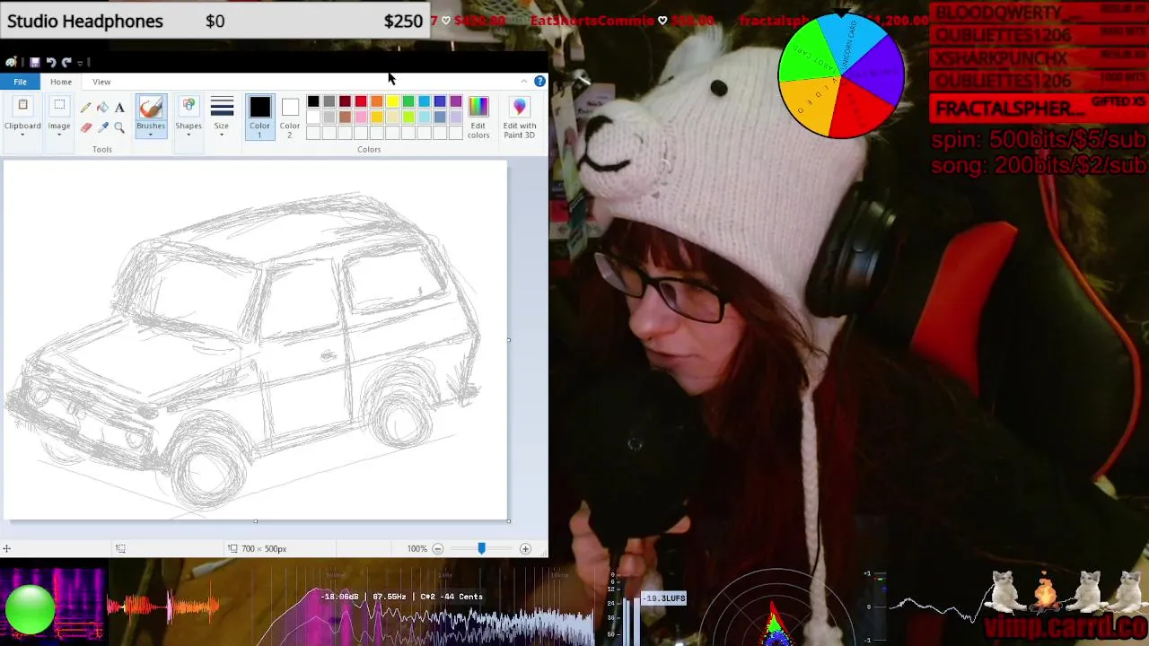Screen dimensions: 1149x646
Task: Click the Clipboard paste icon
Action: [x=22, y=107]
